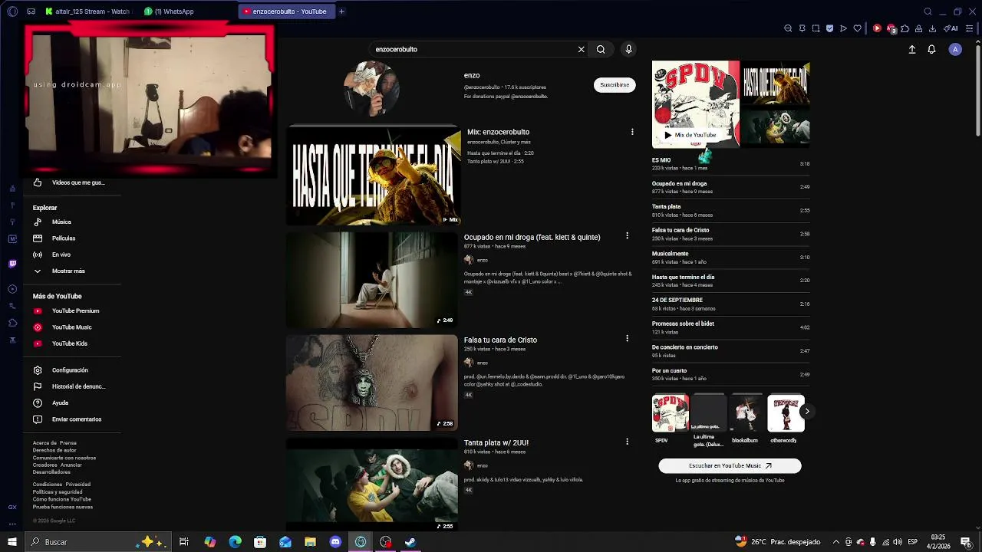The image size is (982, 552).
Task: Open Configuración settings in sidebar
Action: [x=73, y=370]
